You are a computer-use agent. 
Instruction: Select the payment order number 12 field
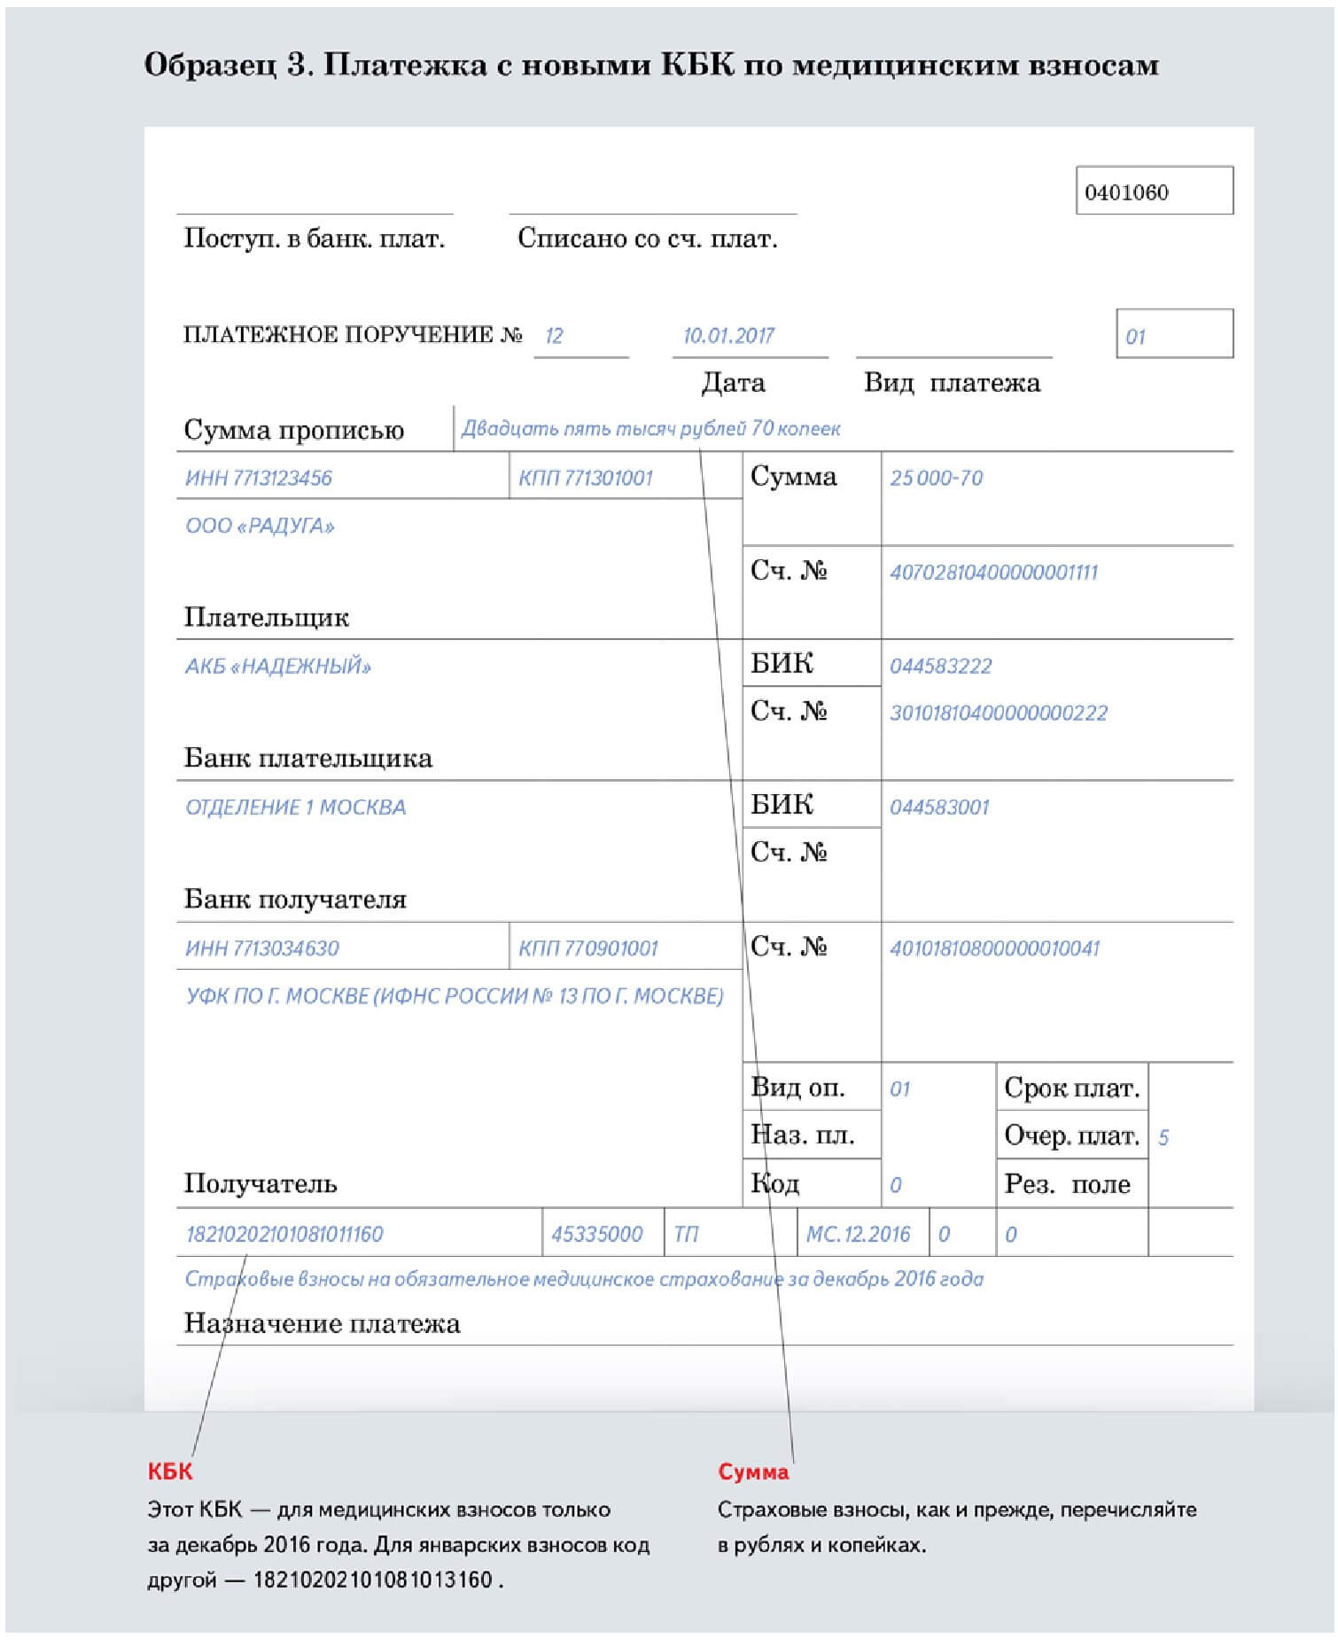tap(581, 337)
